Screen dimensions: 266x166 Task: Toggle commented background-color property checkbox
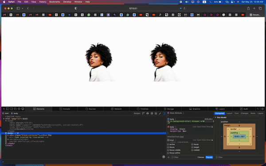(168, 121)
